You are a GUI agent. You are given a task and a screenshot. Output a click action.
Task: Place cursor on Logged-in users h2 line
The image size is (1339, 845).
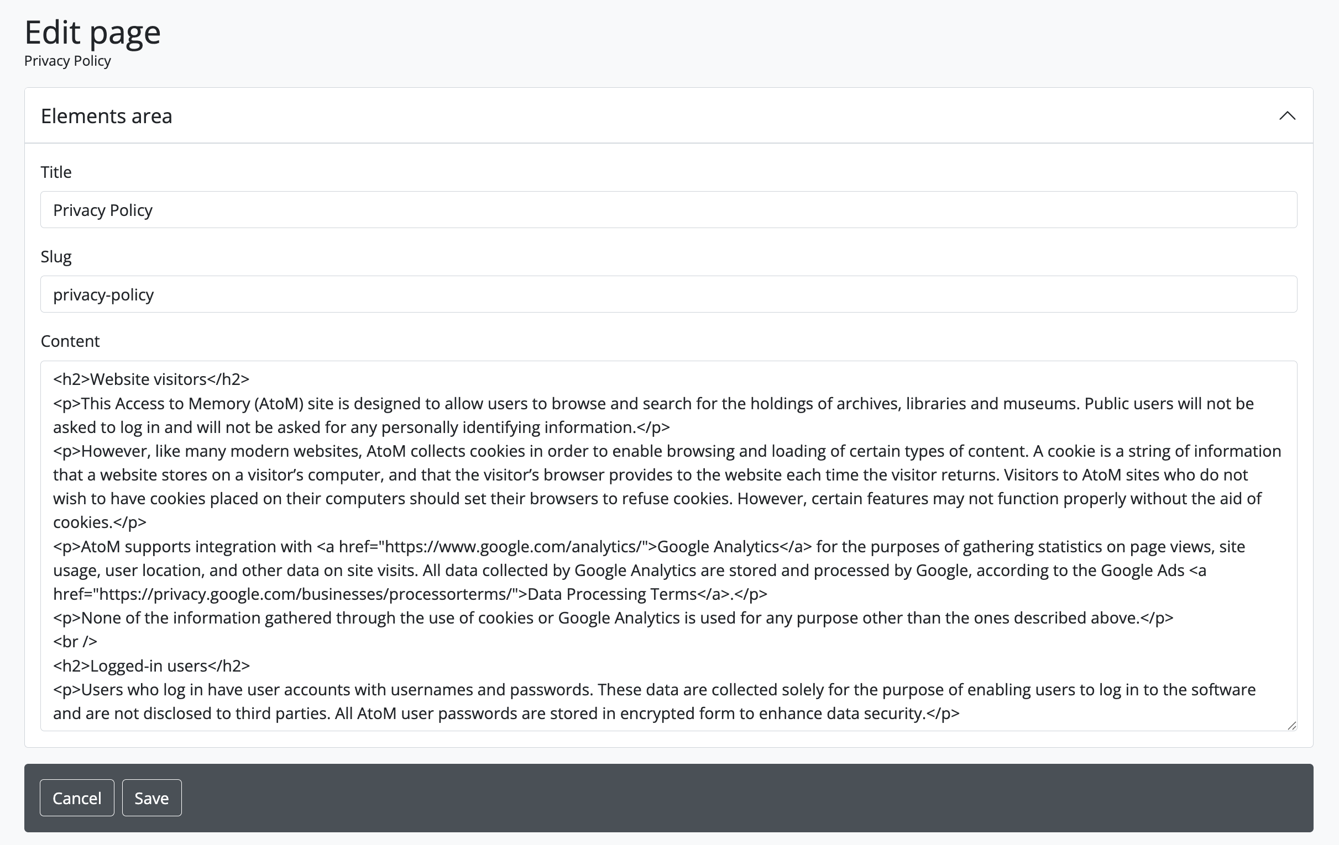pos(151,666)
